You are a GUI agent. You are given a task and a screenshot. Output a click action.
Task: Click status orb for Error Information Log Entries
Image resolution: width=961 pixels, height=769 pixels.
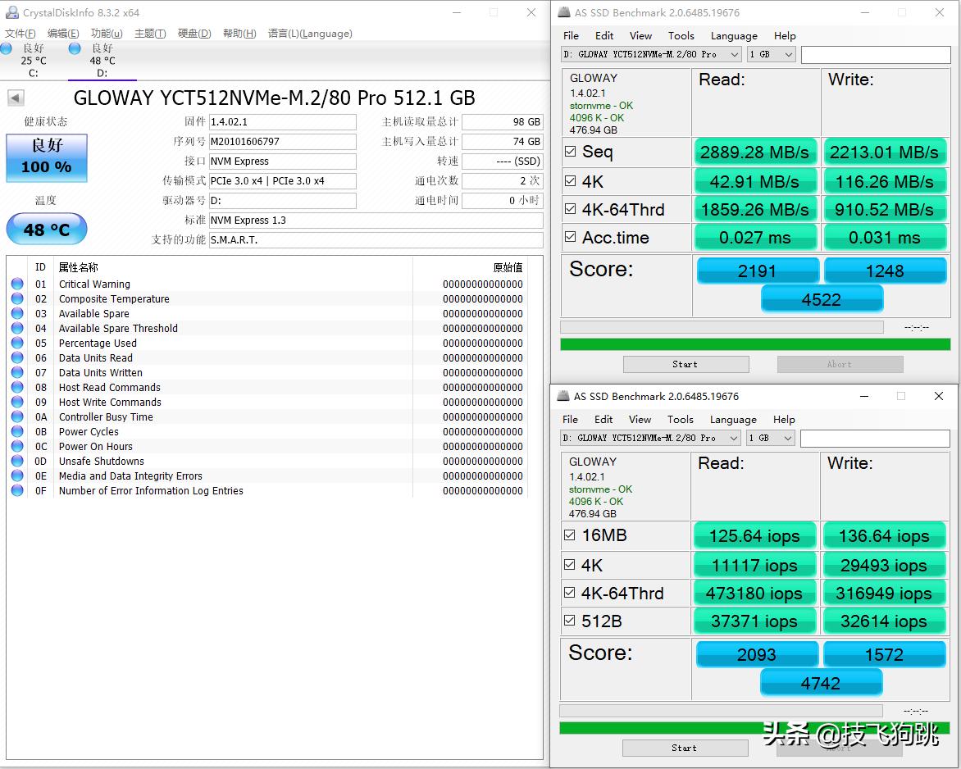click(x=17, y=489)
